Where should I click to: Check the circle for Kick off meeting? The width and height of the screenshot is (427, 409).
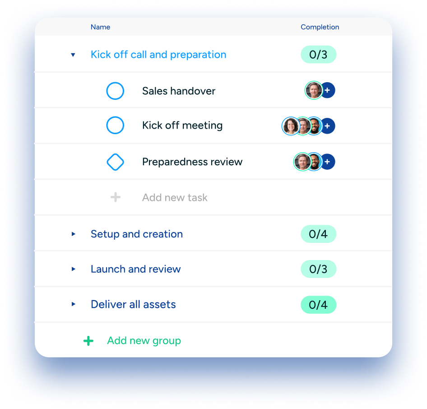click(115, 126)
